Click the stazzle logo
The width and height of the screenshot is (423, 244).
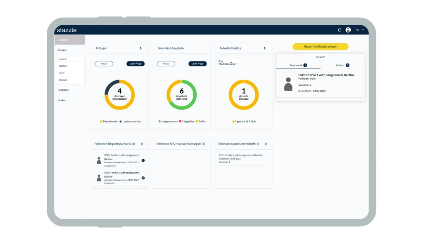point(67,30)
